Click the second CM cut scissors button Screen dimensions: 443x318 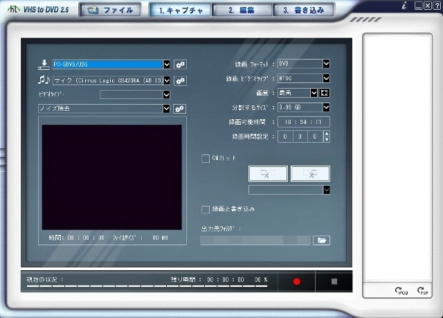(310, 174)
